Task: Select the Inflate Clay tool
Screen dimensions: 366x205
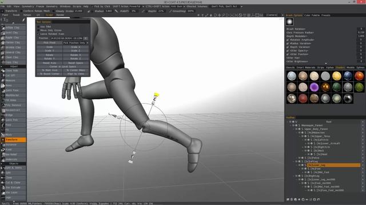Action: [13, 28]
